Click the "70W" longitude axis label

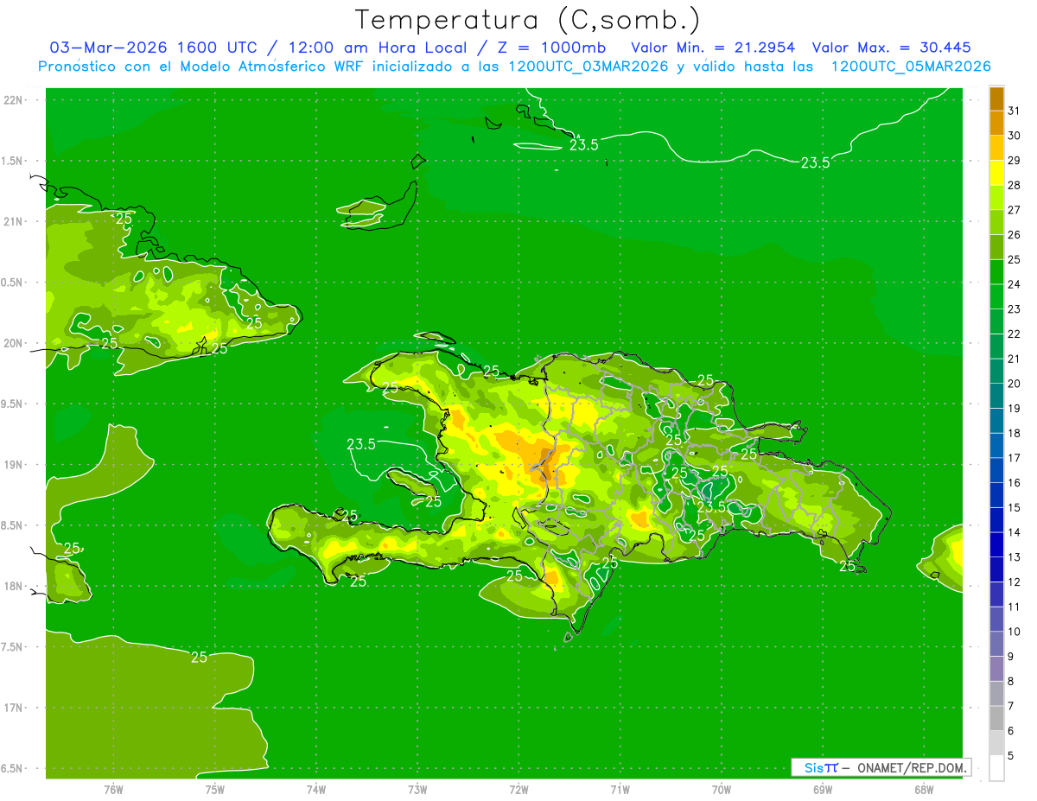(x=722, y=790)
